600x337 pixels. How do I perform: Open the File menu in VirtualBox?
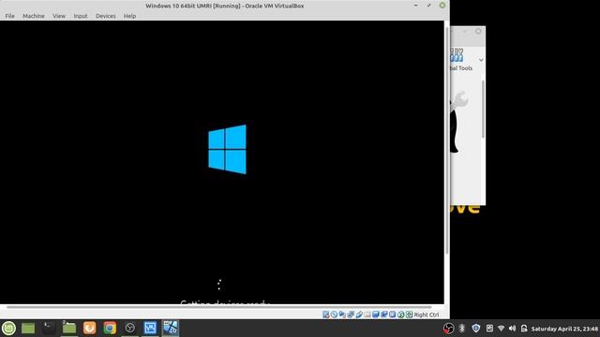(x=10, y=16)
